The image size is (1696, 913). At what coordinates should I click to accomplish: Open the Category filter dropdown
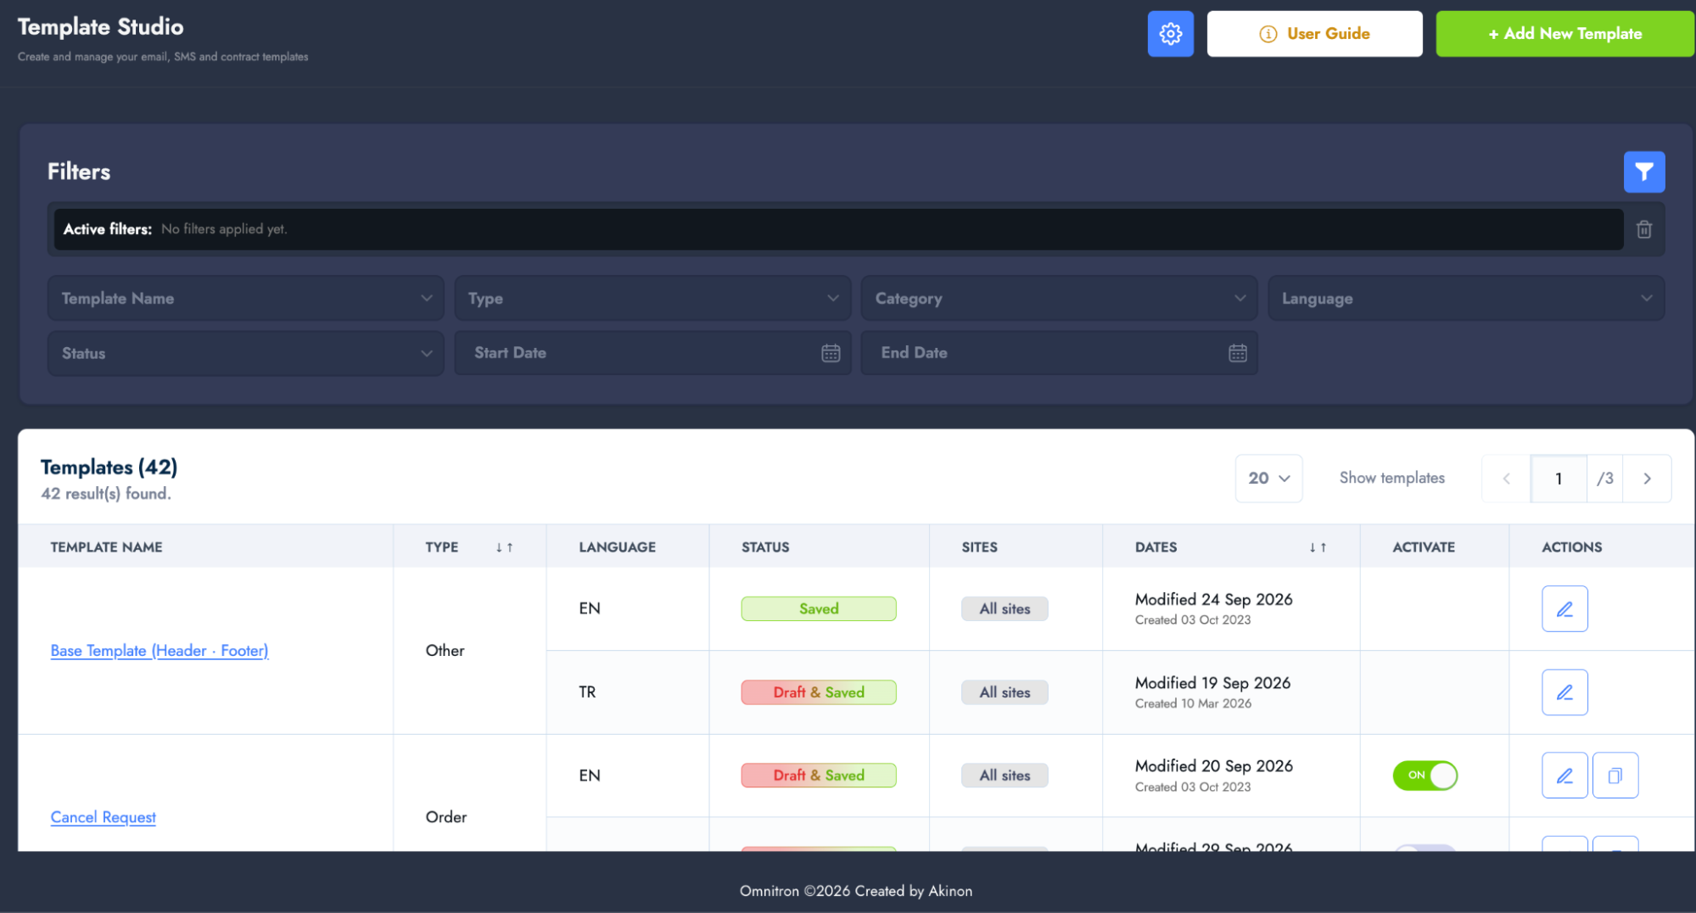(1059, 298)
